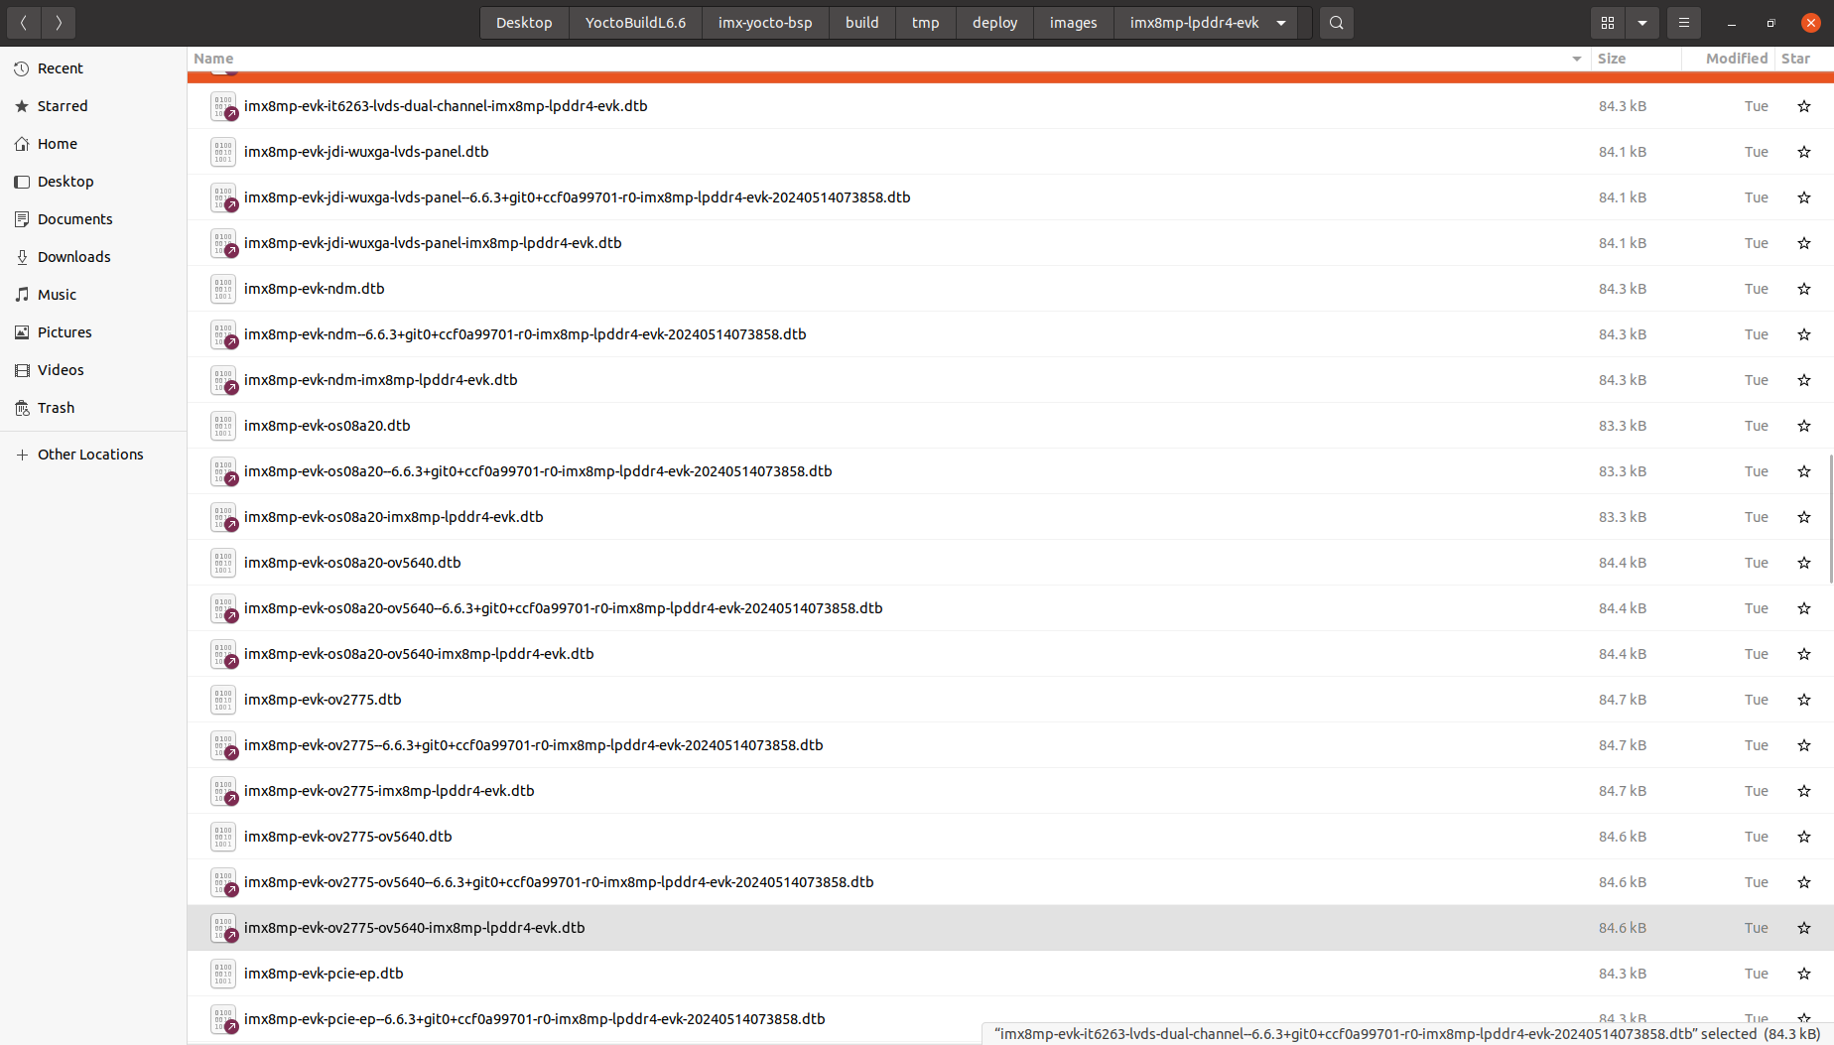
Task: Open Recent files from the sidebar
Action: click(x=60, y=67)
